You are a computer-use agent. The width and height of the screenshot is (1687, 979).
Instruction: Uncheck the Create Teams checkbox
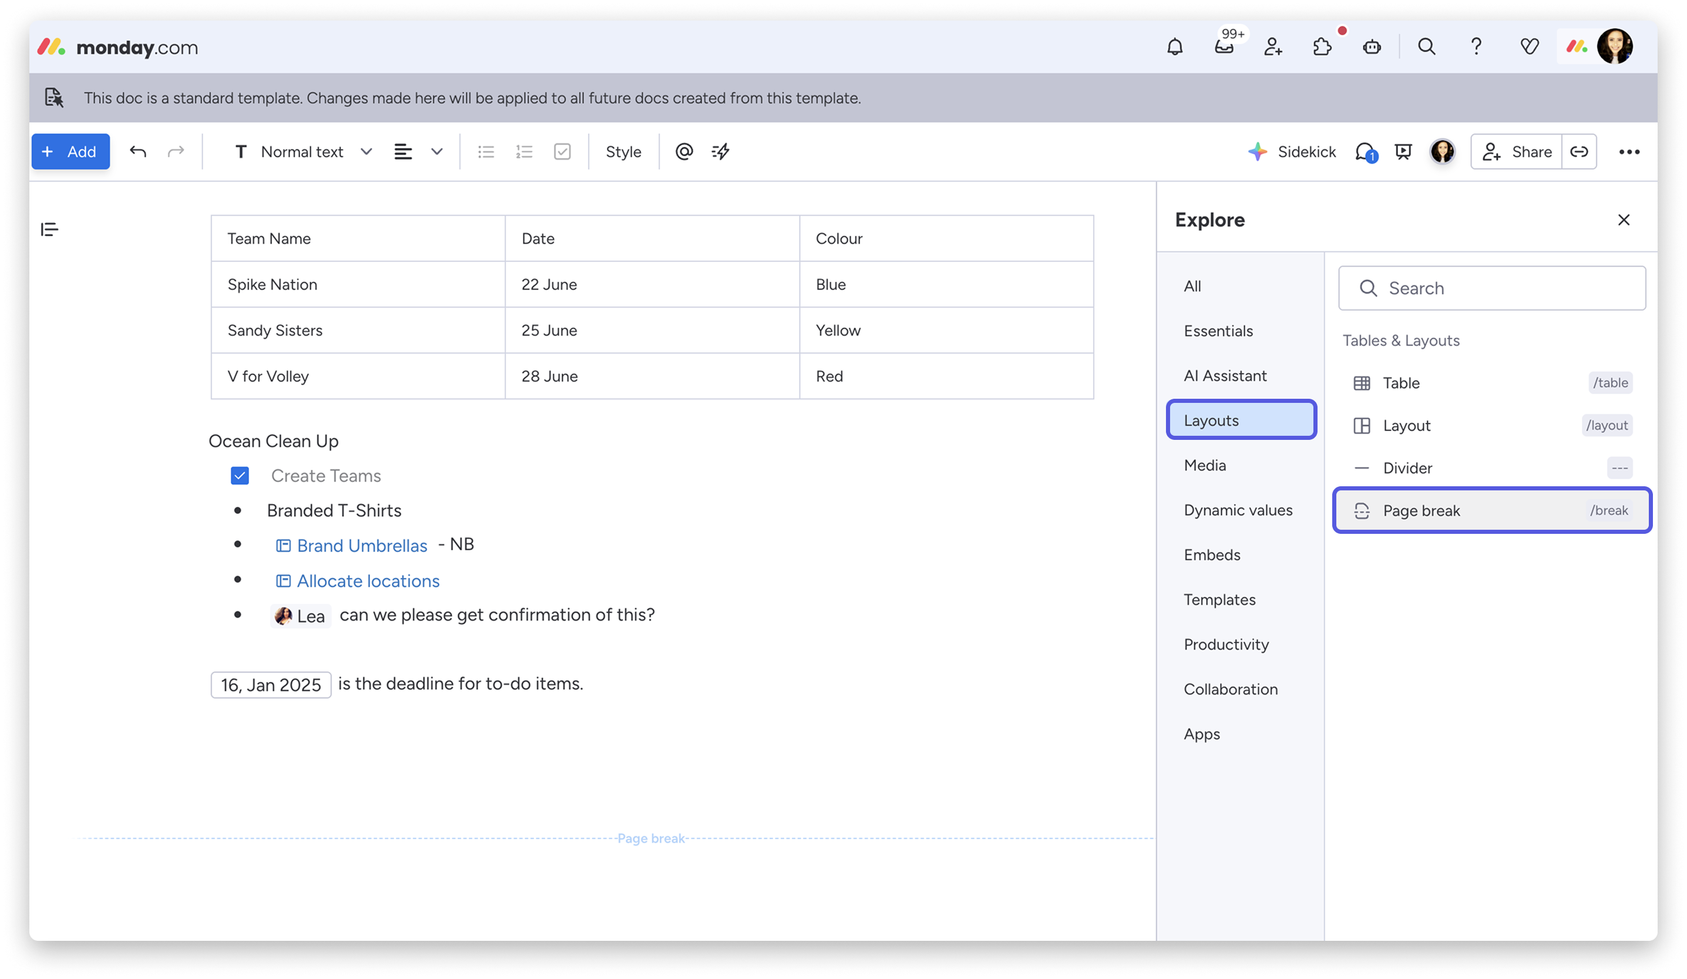click(x=240, y=476)
